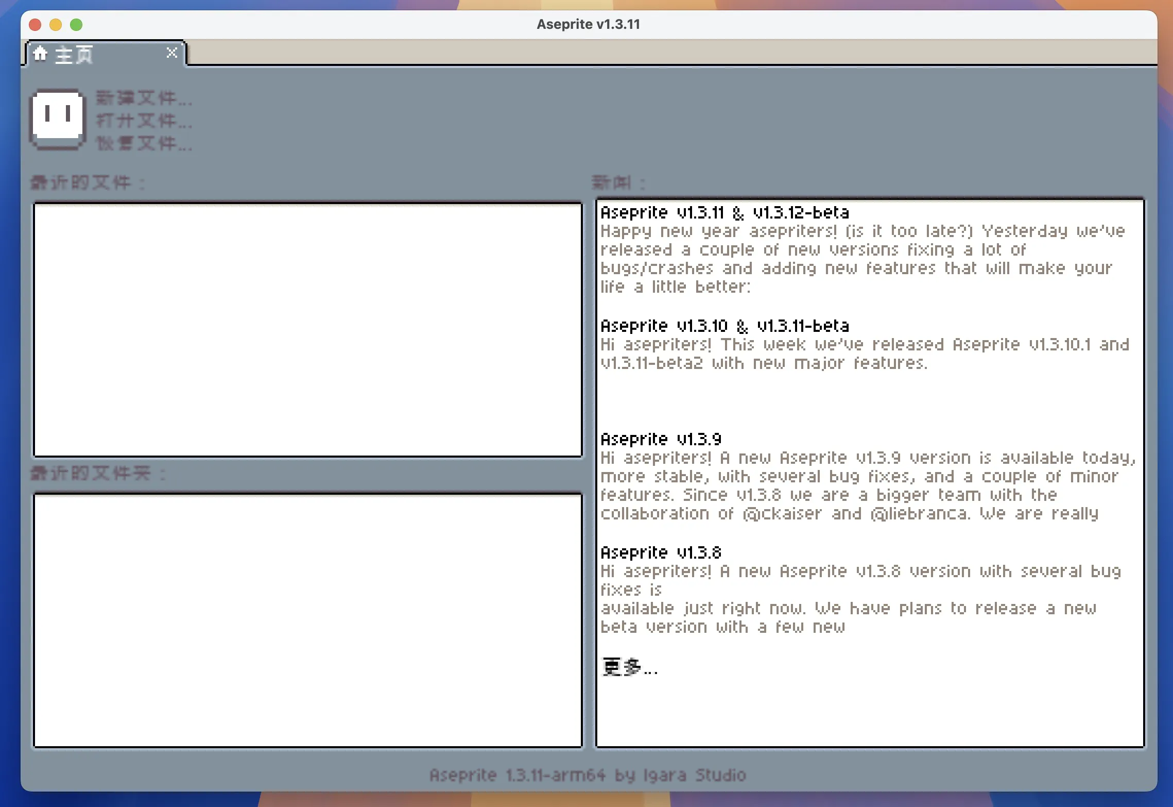Click the third file link 恢复文件...
Viewport: 1173px width, 807px height.
(144, 143)
